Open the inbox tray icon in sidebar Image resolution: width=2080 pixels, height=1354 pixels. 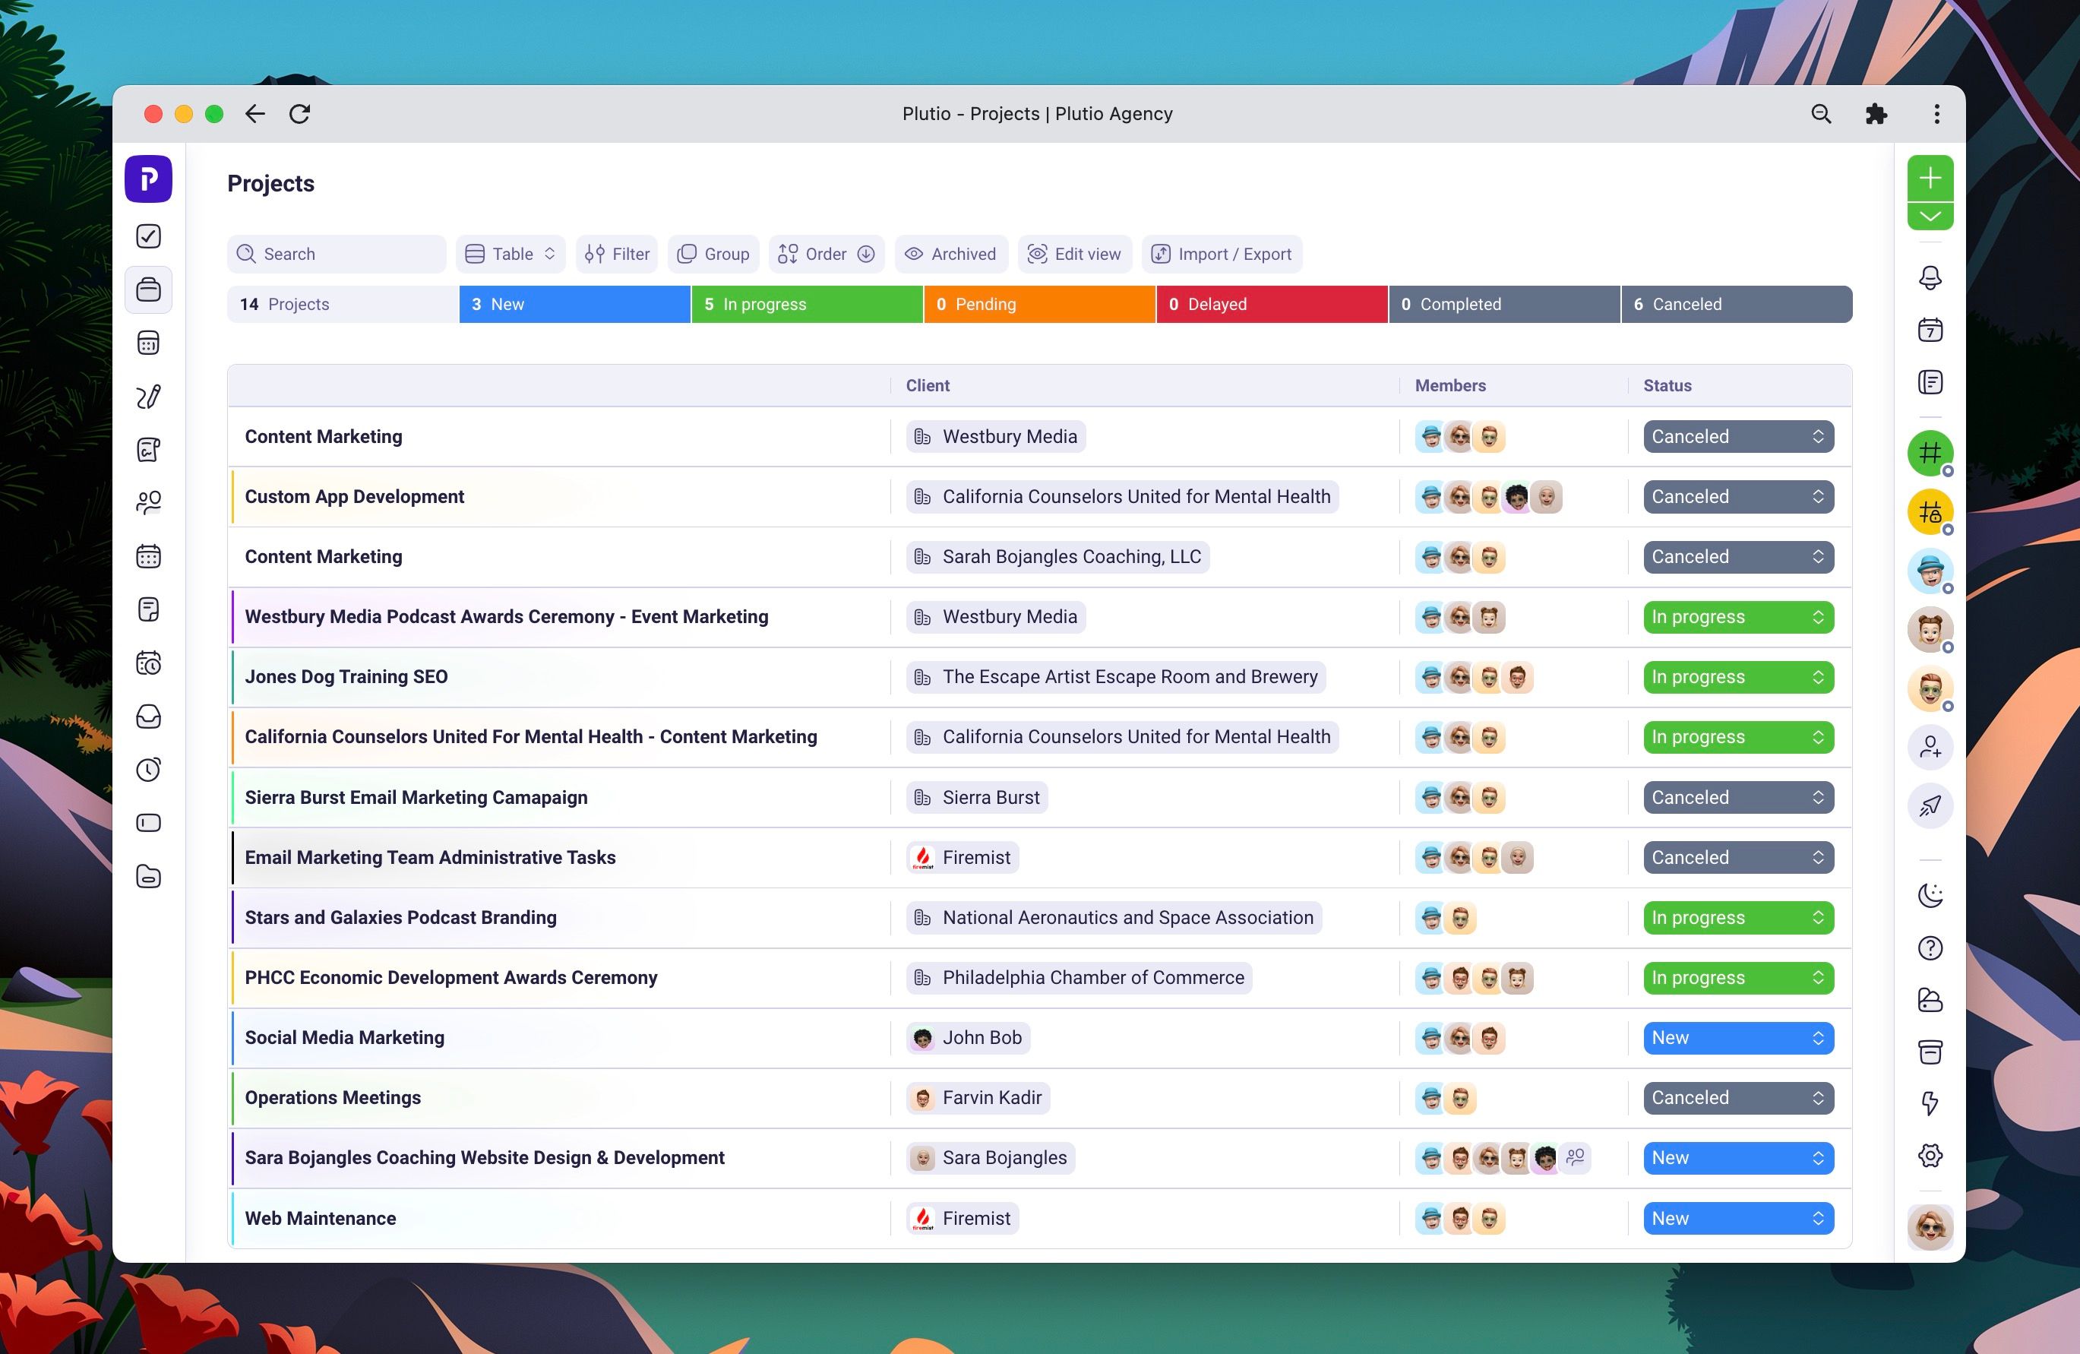(149, 717)
